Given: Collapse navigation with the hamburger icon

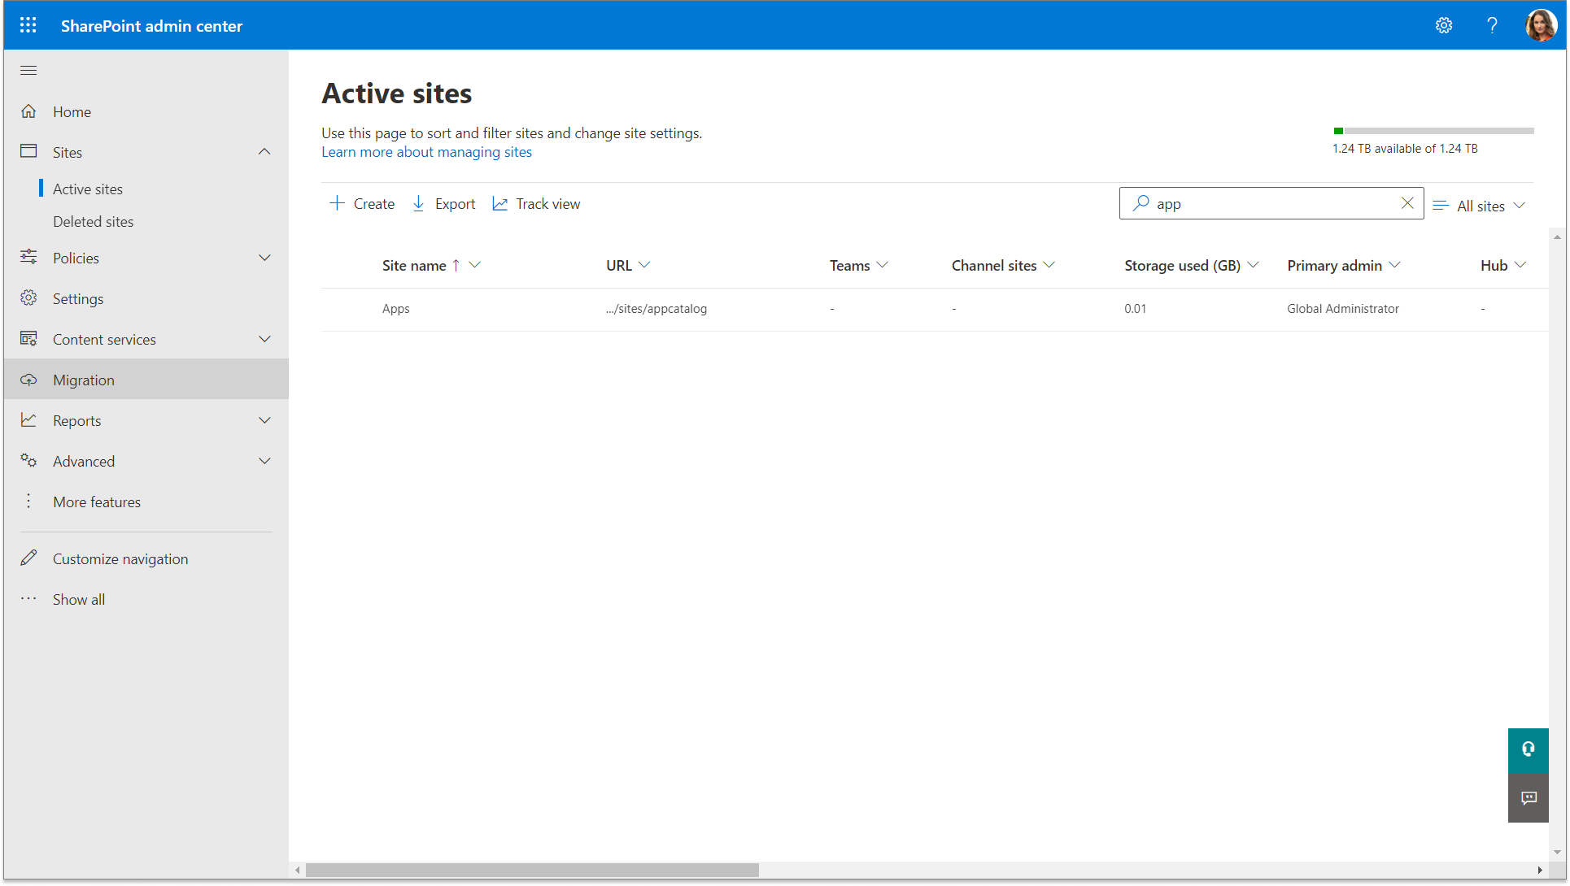Looking at the screenshot, I should (28, 71).
